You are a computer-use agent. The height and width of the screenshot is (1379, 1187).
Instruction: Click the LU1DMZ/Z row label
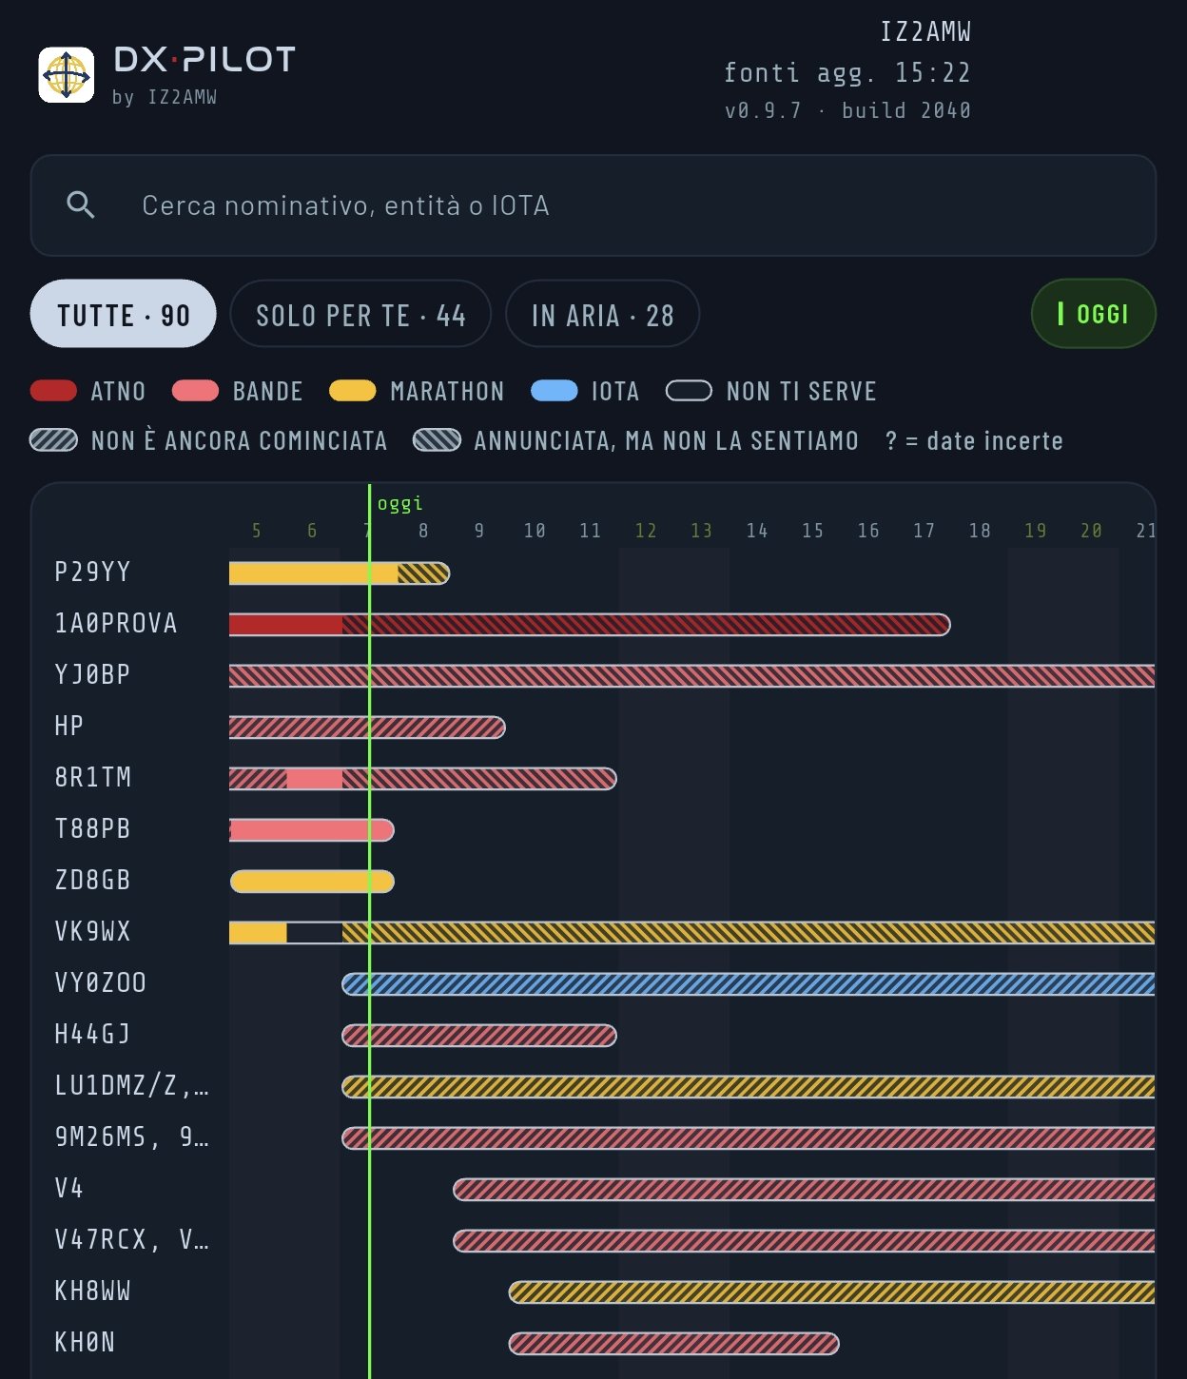coord(131,1086)
